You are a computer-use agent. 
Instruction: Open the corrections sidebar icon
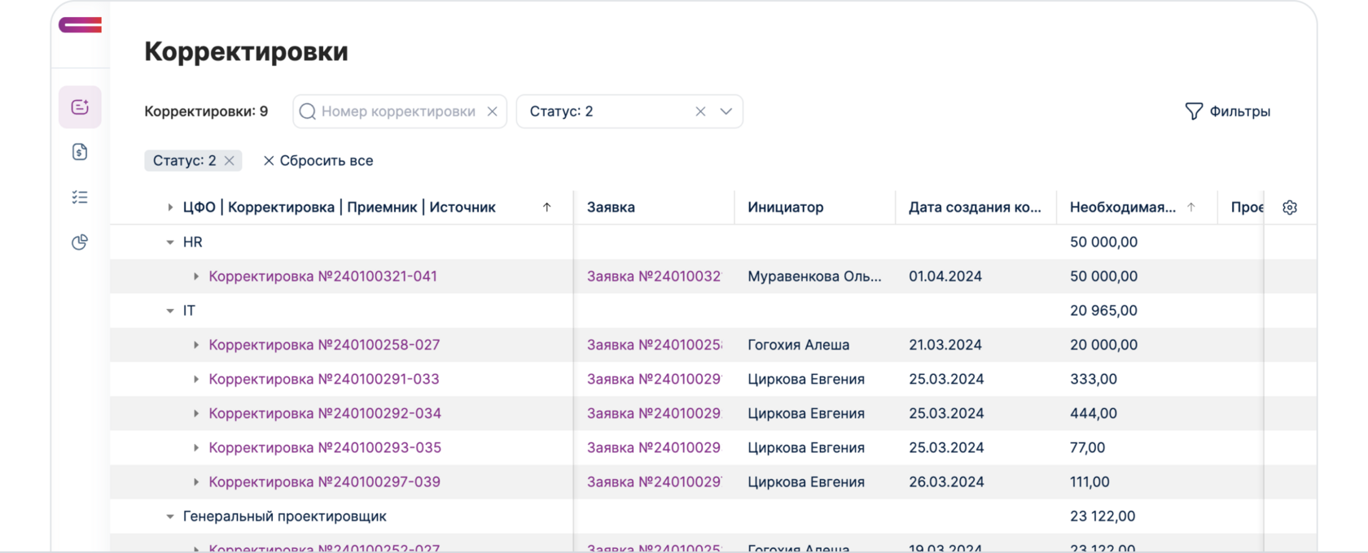click(80, 107)
